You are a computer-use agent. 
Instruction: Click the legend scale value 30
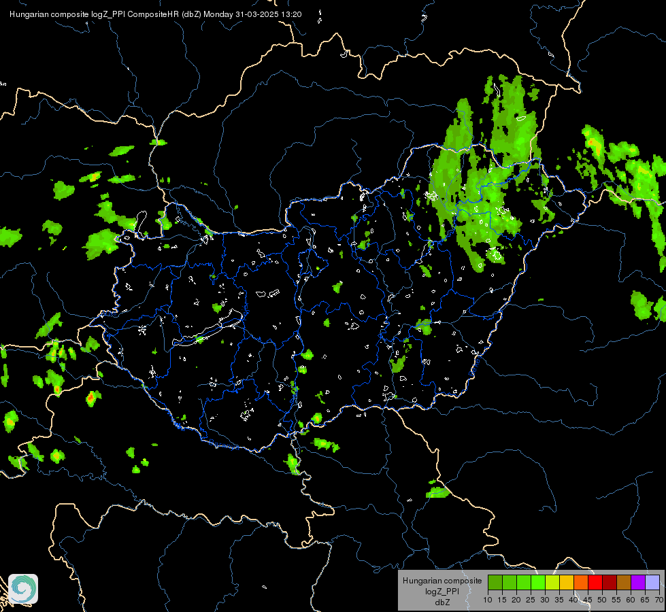coord(545,600)
